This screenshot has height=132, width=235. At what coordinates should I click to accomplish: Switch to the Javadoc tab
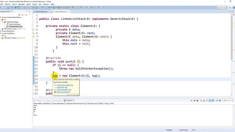point(47,100)
